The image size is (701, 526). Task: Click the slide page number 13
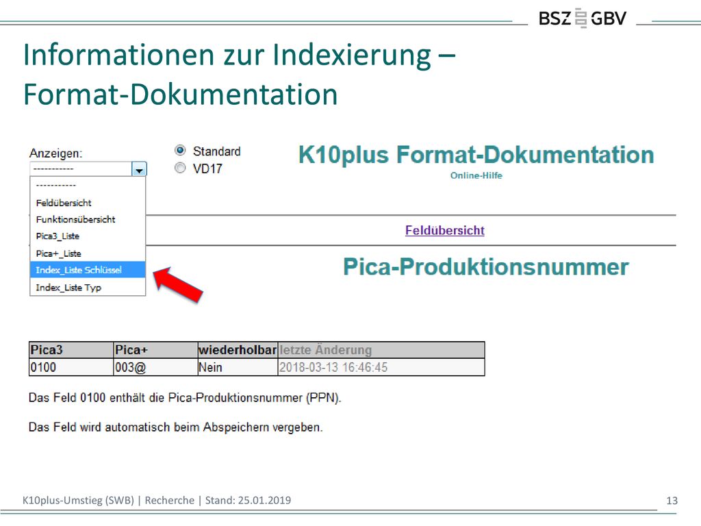tap(672, 501)
